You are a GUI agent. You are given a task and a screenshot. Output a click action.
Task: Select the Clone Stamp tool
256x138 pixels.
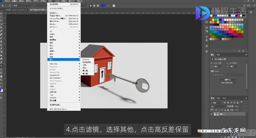click(1, 41)
